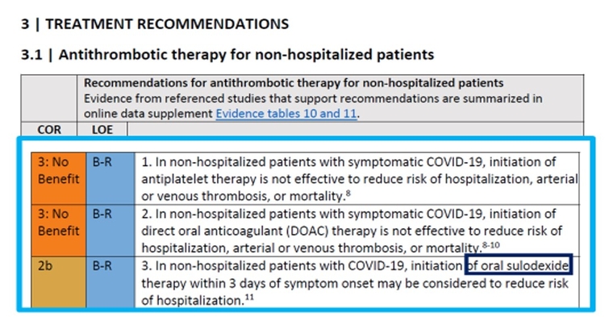The height and width of the screenshot is (317, 605).
Task: Click the tan 2b class cell
Action: coord(59,282)
